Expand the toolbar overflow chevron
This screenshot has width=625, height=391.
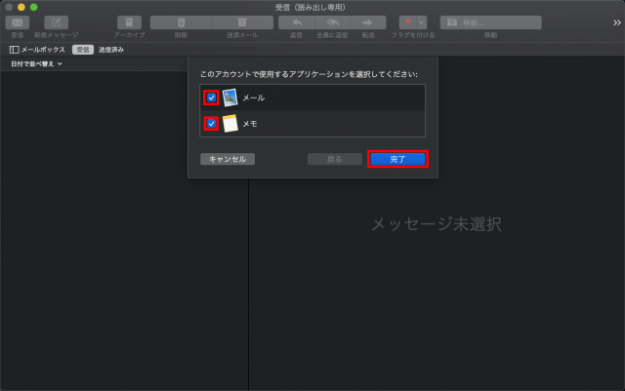[x=614, y=22]
